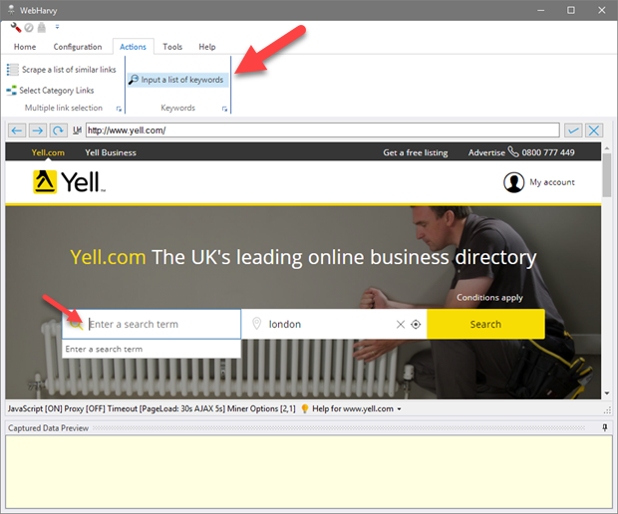Screen dimensions: 618x514
Task: Click the browser back arrow button
Action: 17,130
